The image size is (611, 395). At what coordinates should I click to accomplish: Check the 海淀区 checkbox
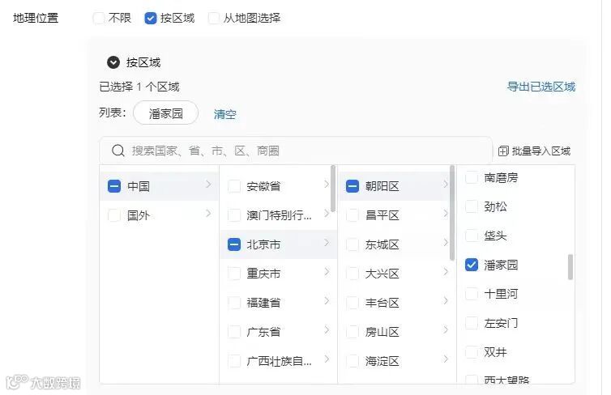352,361
